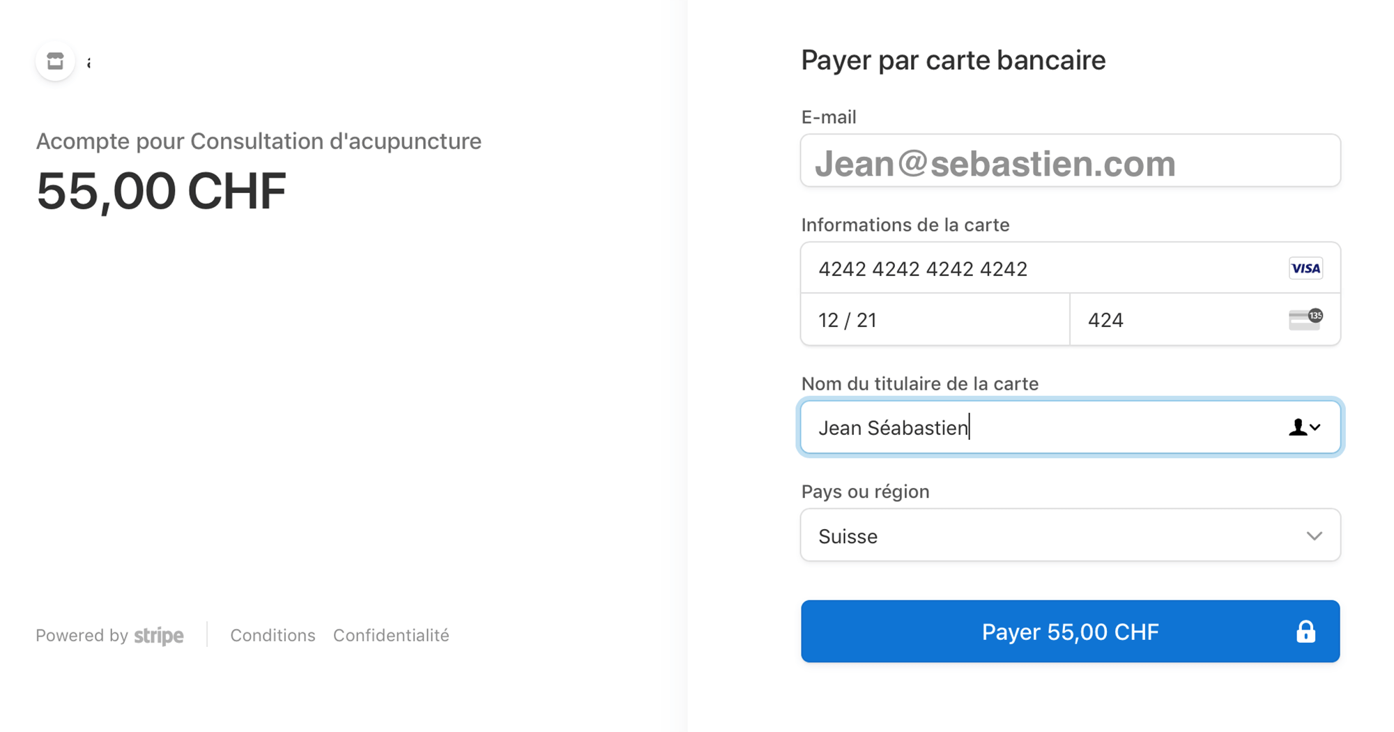Click the Acompte pour Consultation d'acupuncture description
This screenshot has width=1394, height=732.
coord(259,142)
